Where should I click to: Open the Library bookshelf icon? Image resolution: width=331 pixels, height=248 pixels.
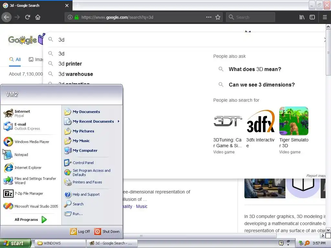pyautogui.click(x=302, y=17)
